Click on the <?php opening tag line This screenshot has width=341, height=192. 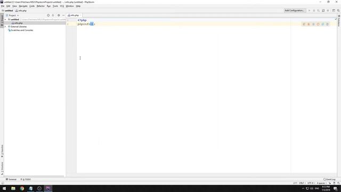82,20
